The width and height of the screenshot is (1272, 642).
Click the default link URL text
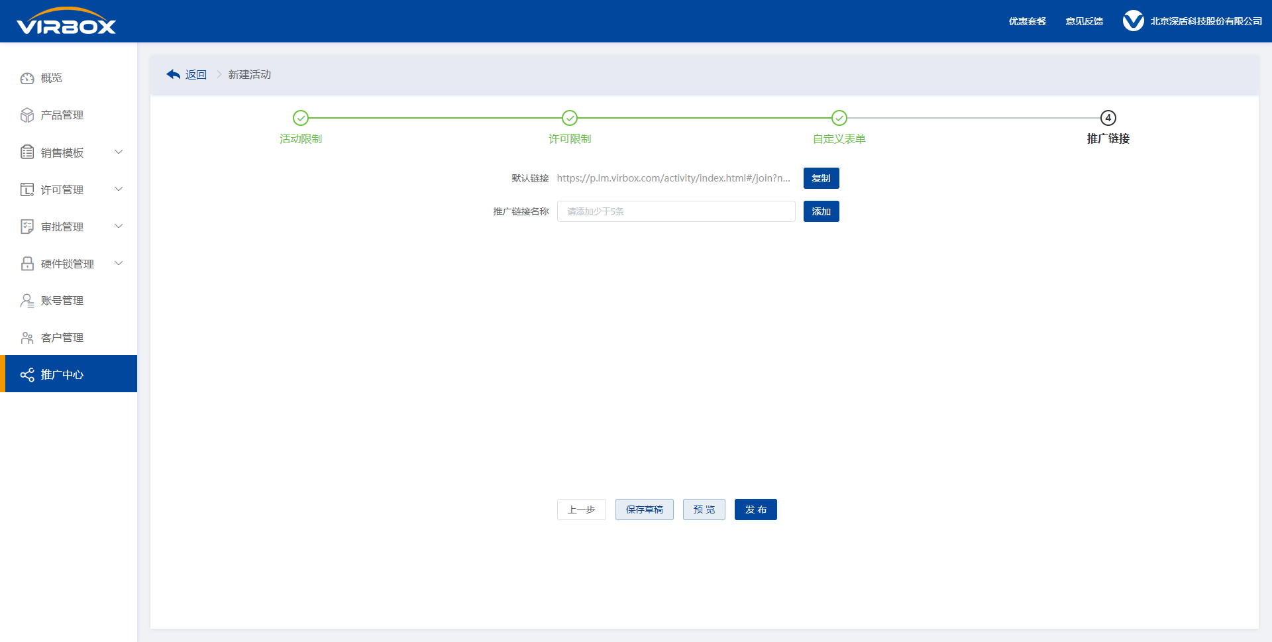click(x=674, y=178)
